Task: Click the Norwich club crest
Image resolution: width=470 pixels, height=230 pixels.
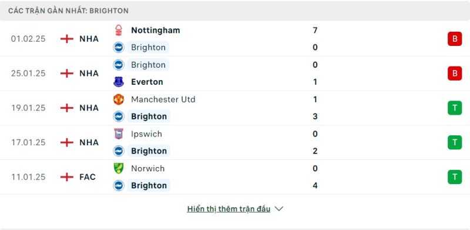Action: pos(119,168)
